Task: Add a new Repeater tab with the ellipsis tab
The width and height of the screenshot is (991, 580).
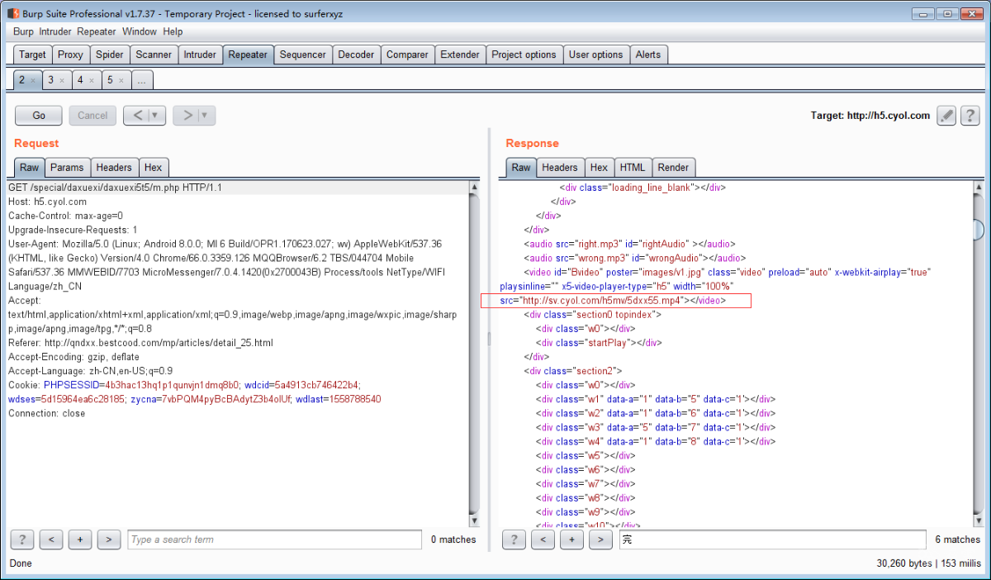Action: (x=142, y=80)
